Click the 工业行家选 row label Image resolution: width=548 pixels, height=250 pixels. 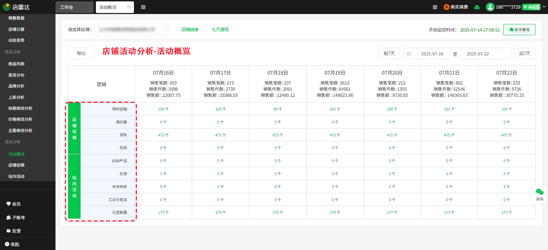click(x=118, y=200)
